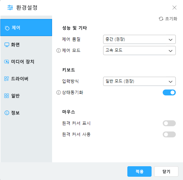Click the 닫기 button
The width and height of the screenshot is (183, 180).
[166, 171]
